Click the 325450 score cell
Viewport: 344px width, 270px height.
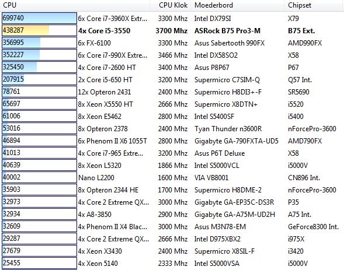[40, 67]
